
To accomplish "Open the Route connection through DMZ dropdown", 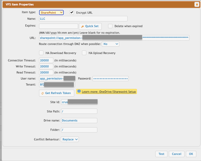I will point(111,44).
